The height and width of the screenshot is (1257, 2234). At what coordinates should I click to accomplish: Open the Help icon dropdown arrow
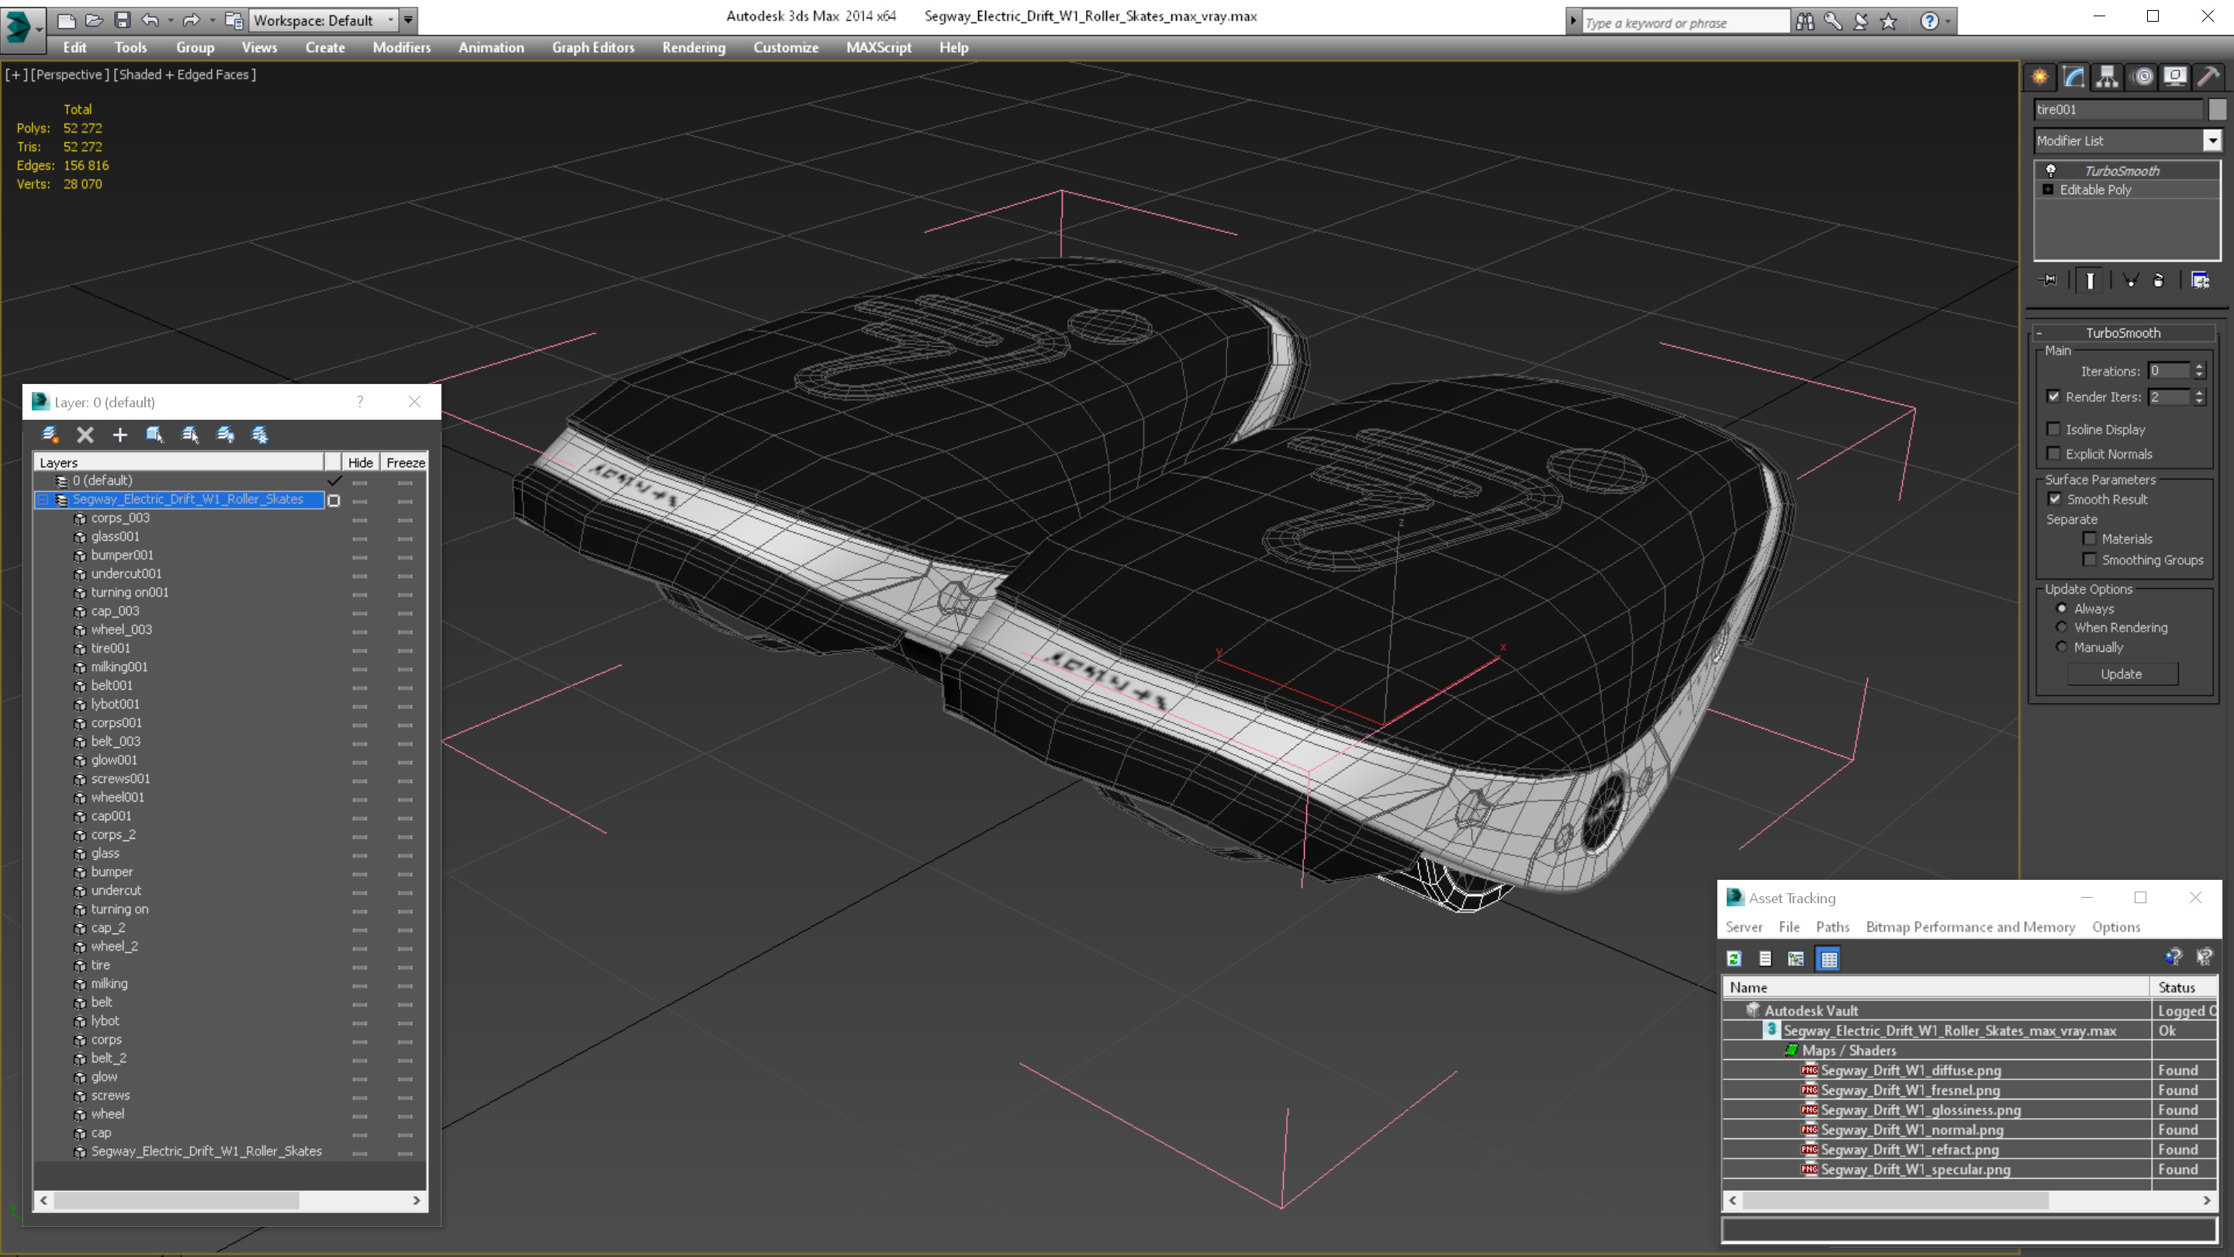1949,21
